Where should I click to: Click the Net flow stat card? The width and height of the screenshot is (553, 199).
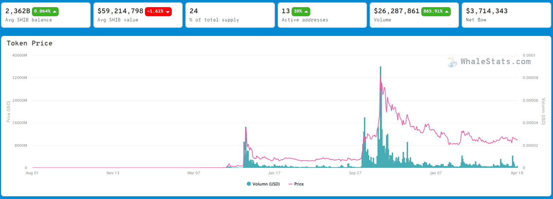click(506, 16)
